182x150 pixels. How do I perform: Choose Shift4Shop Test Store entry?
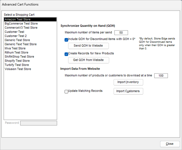coord(30,57)
